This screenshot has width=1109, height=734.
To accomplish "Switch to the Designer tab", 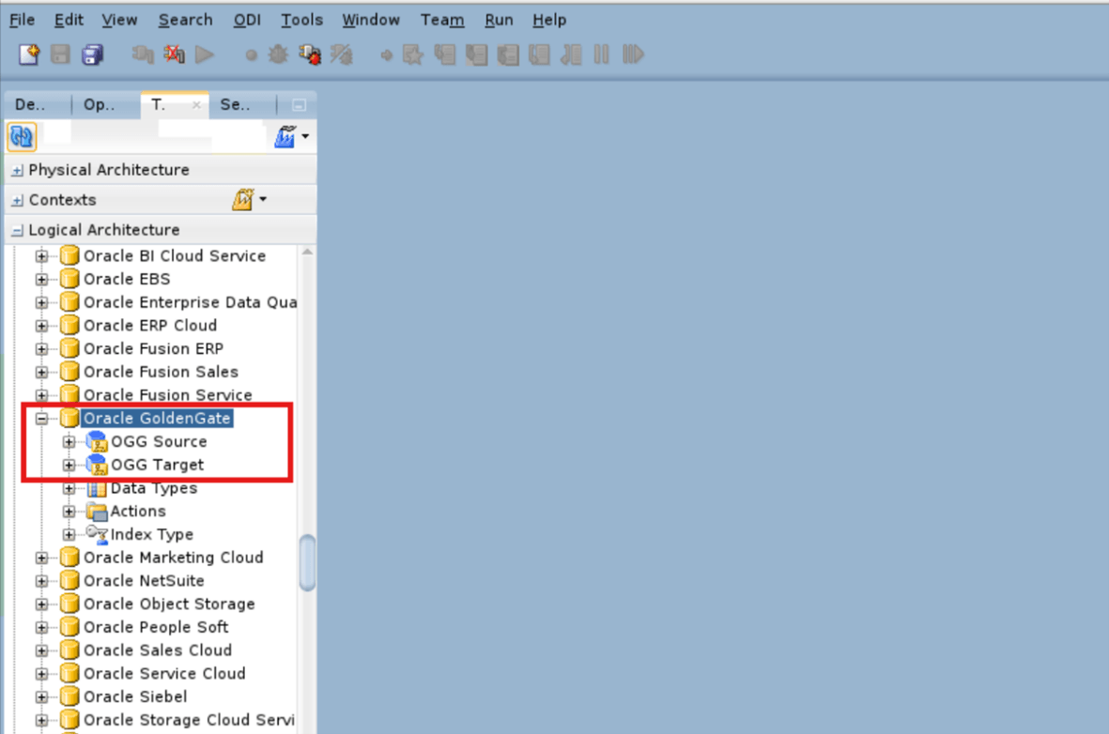I will [x=28, y=105].
